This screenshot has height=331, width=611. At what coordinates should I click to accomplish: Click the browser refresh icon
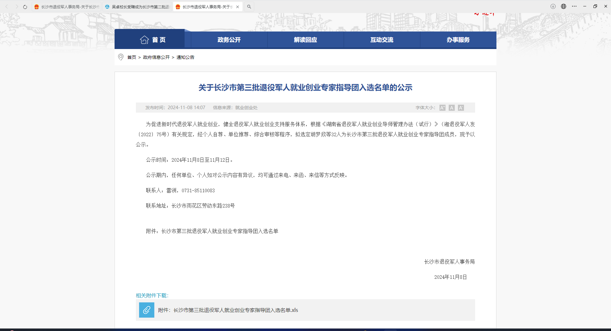[x=25, y=7]
